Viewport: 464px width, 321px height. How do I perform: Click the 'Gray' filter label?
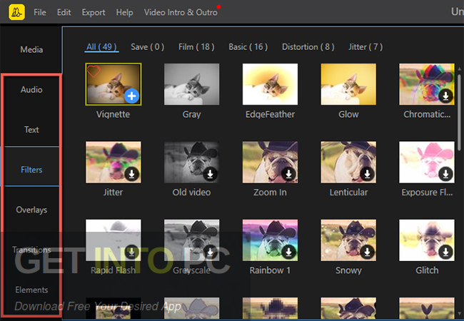click(x=192, y=114)
